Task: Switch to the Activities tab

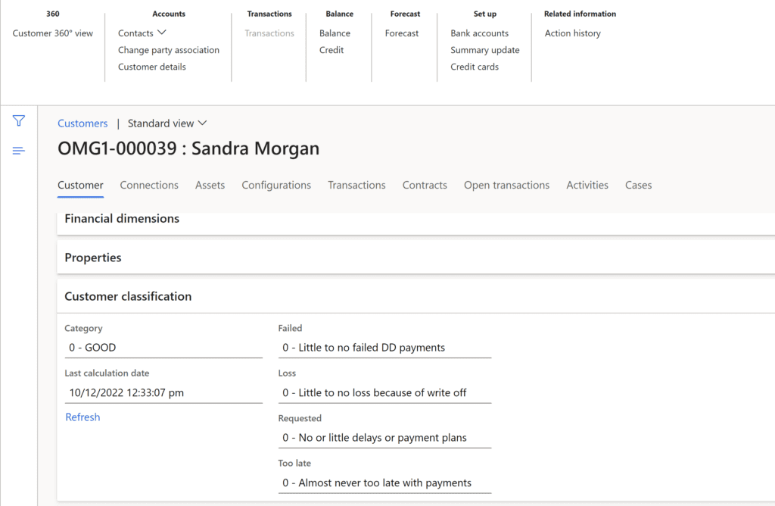Action: (x=587, y=185)
